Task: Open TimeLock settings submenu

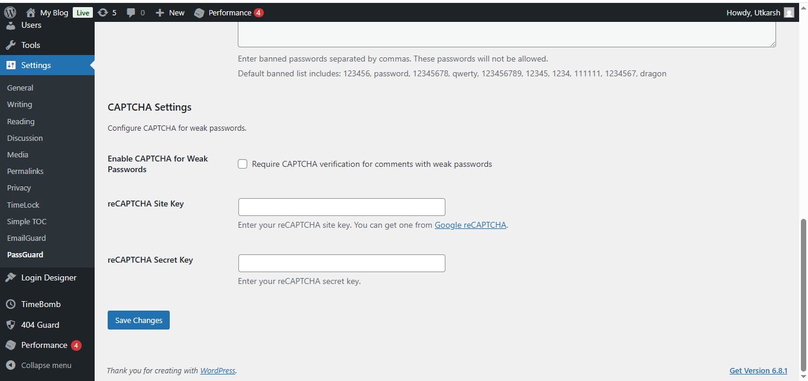Action: click(23, 205)
